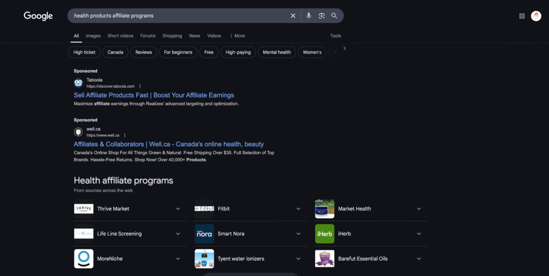Click the Tyent water Ionizers thumbnail
The width and height of the screenshot is (549, 276).
point(204,258)
